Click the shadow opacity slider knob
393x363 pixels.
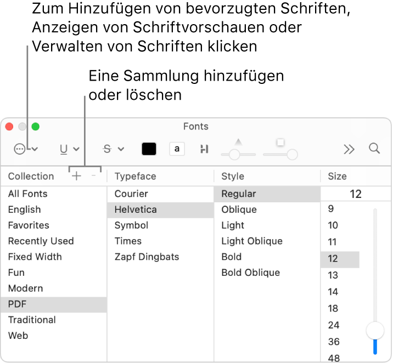[234, 155]
